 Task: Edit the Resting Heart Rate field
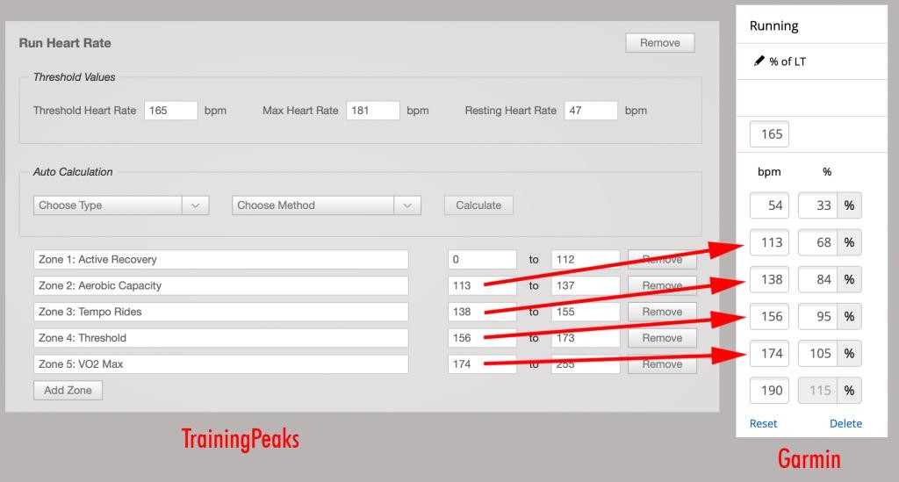(591, 111)
